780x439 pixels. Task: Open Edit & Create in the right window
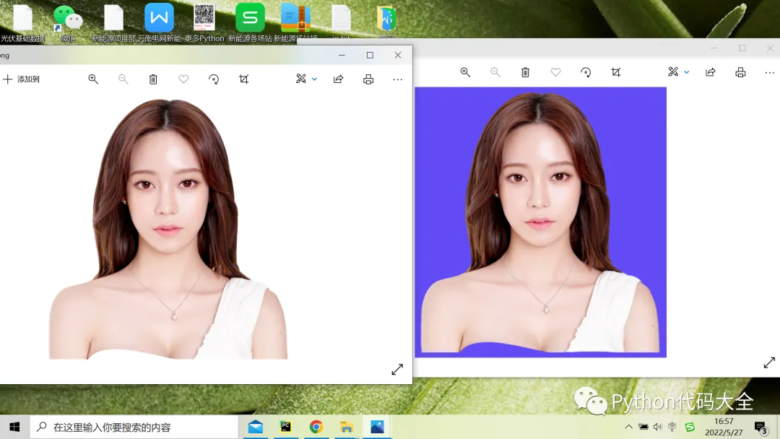pyautogui.click(x=673, y=72)
